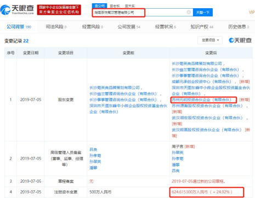Click the Tianyancha watermark logo beside dropdown
This screenshot has width=255, height=198.
[x=240, y=40]
